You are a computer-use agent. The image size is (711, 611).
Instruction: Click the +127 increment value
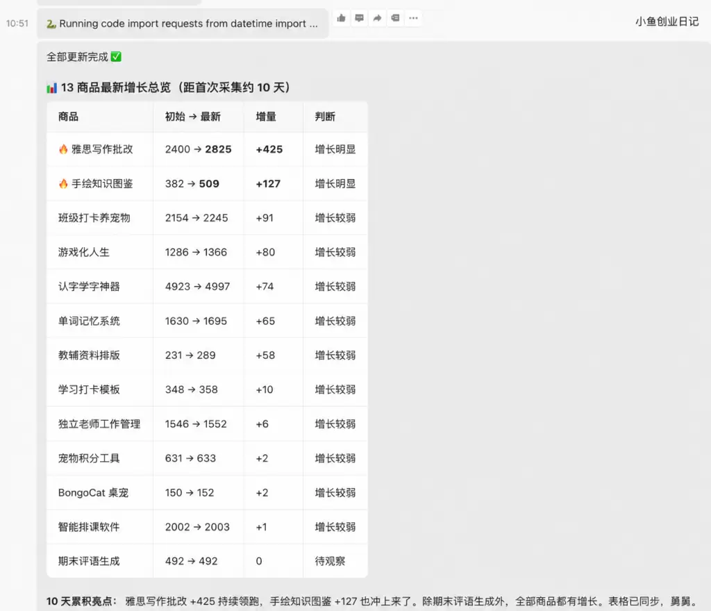(x=268, y=183)
